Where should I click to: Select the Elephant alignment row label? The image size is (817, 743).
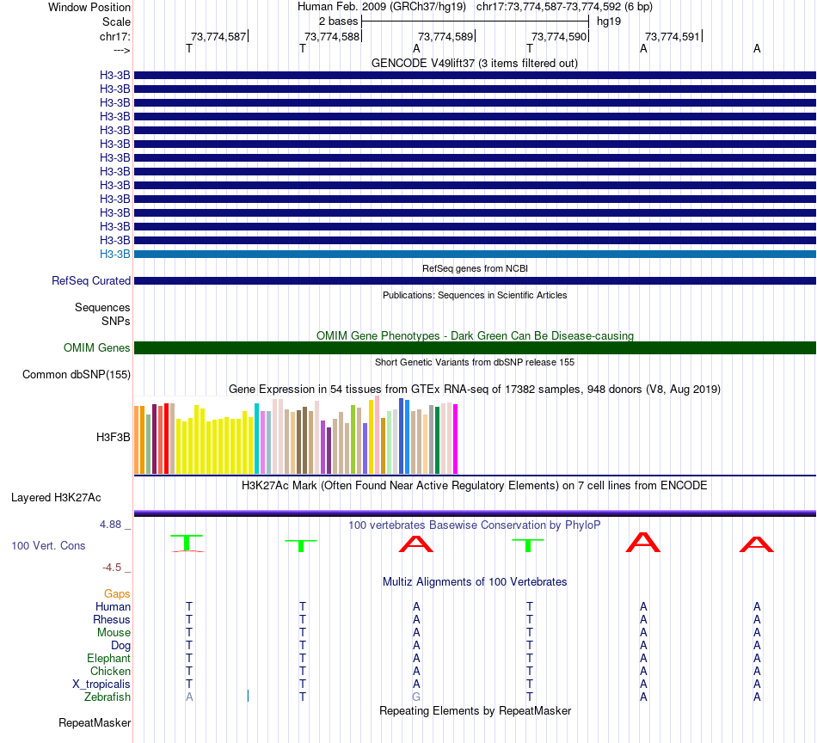pos(108,659)
